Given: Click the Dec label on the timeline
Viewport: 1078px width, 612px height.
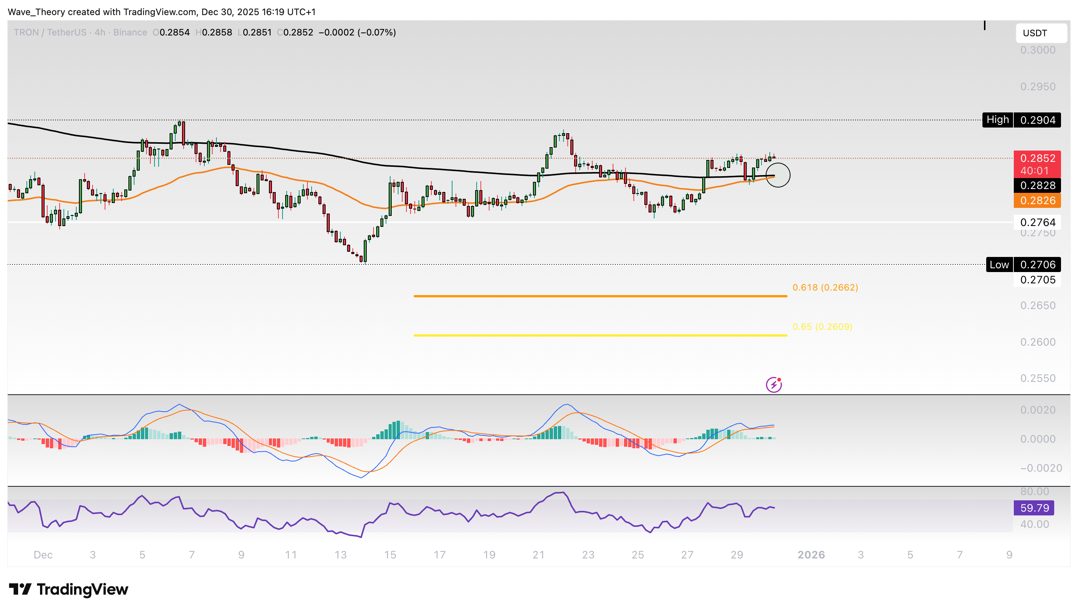Looking at the screenshot, I should [x=43, y=554].
